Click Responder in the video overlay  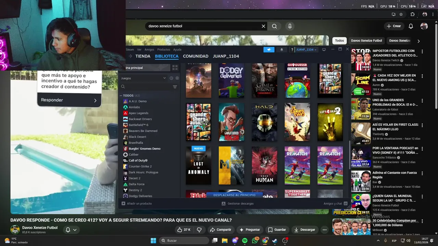69,100
